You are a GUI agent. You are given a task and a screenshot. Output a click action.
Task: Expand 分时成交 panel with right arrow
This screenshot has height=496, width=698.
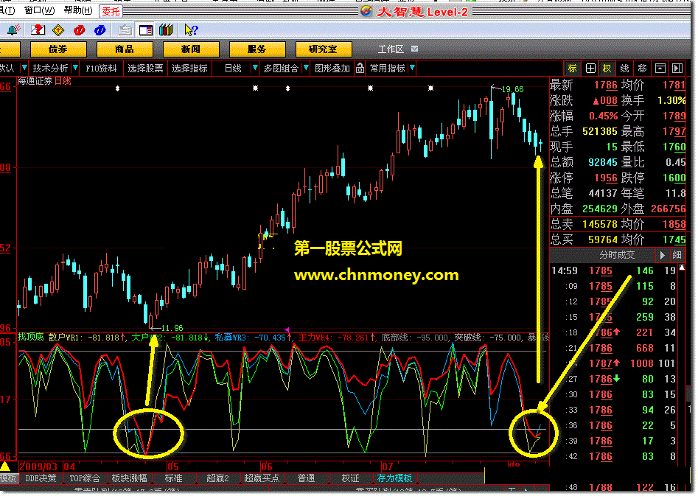pos(662,255)
